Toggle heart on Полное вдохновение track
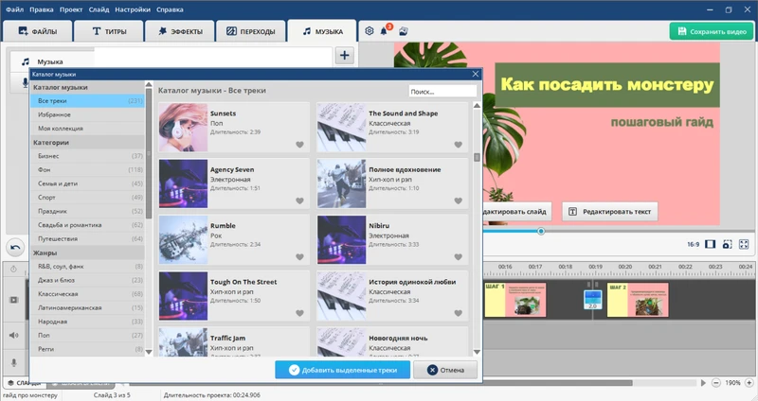758x401 pixels. 459,200
